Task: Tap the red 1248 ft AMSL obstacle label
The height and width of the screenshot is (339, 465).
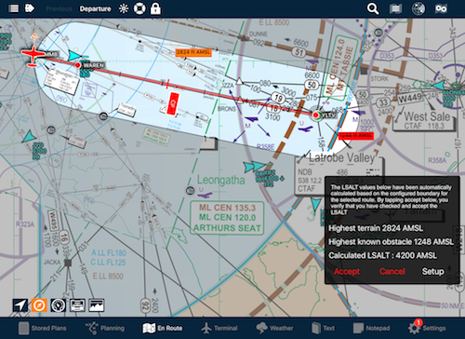Action: click(356, 136)
